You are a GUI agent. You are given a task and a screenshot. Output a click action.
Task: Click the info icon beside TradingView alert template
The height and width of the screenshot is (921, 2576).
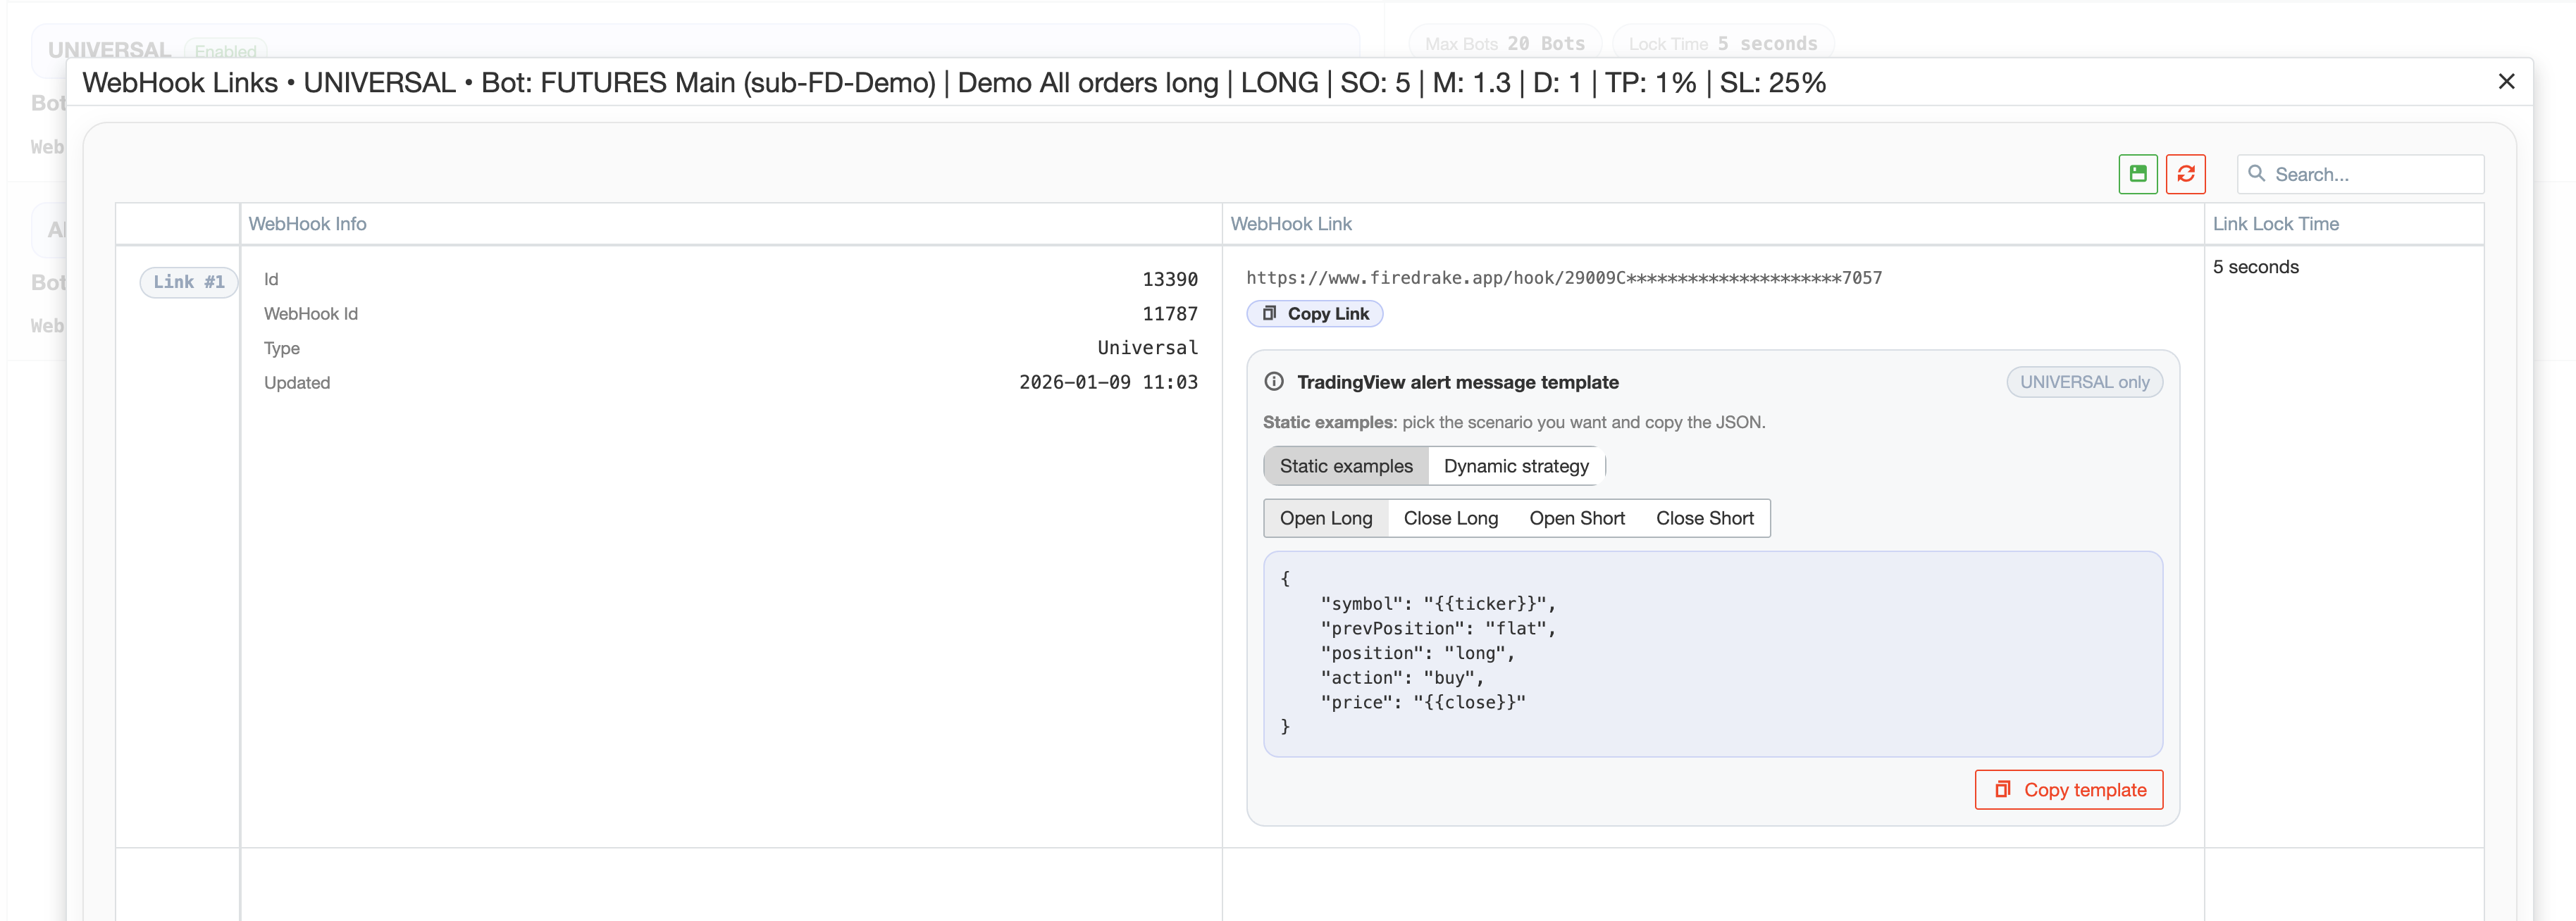(x=1273, y=382)
